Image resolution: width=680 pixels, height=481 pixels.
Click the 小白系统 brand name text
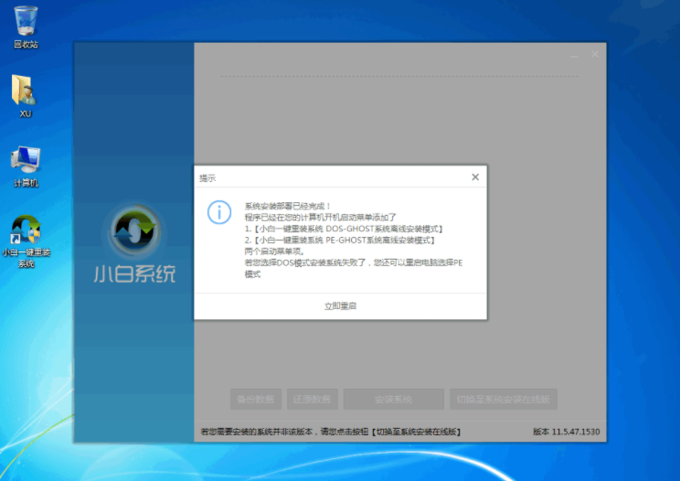point(135,273)
